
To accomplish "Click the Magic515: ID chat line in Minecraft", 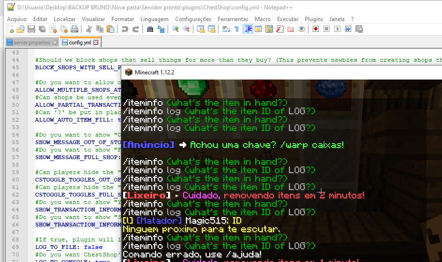I will coord(183,220).
